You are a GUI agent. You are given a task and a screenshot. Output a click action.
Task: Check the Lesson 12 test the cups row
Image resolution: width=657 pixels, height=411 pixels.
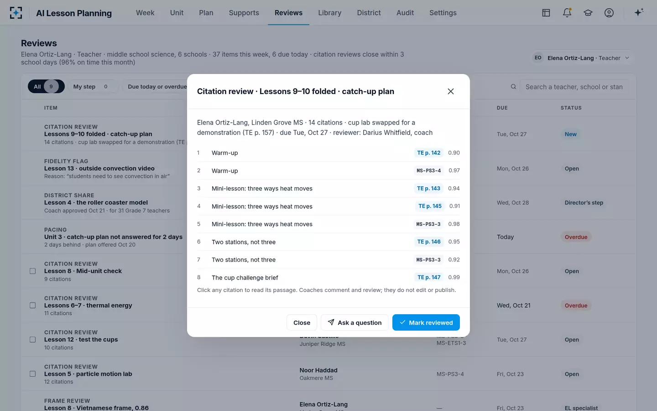coord(33,340)
